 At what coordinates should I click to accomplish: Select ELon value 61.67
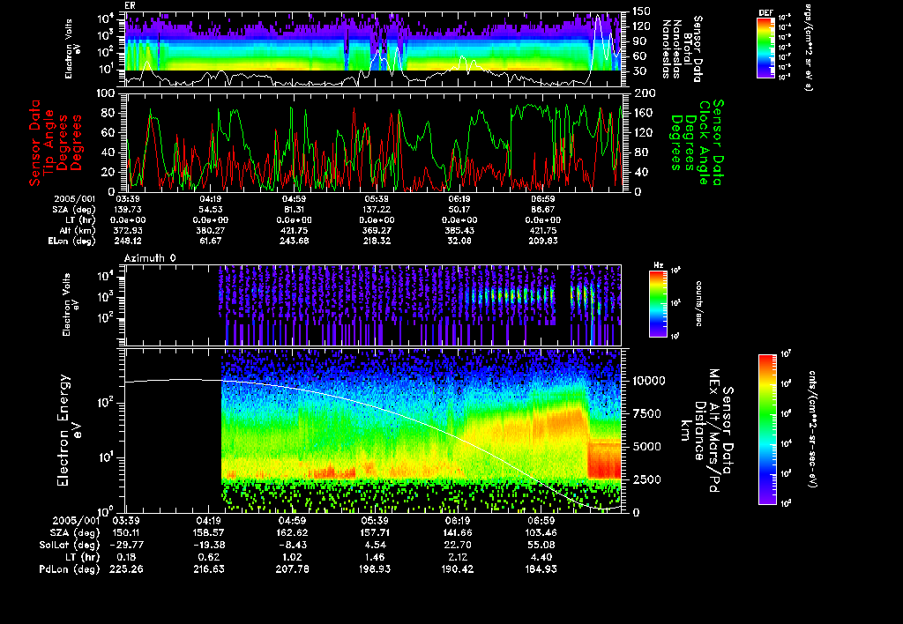point(211,241)
